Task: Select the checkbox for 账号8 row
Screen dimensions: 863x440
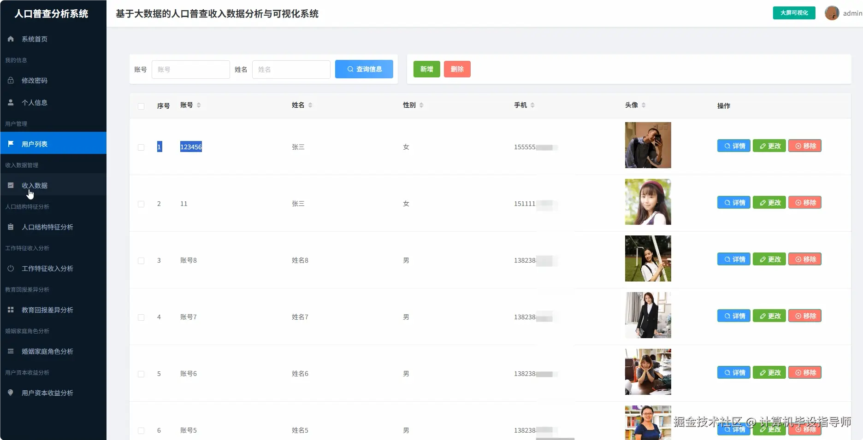Action: tap(141, 261)
